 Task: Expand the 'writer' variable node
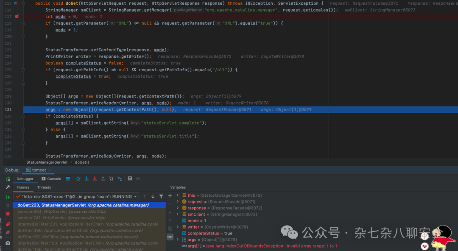178,227
